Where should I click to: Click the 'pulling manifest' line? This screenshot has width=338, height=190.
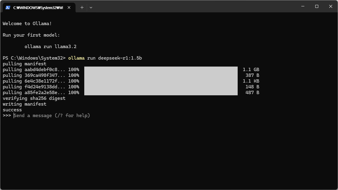(x=24, y=64)
